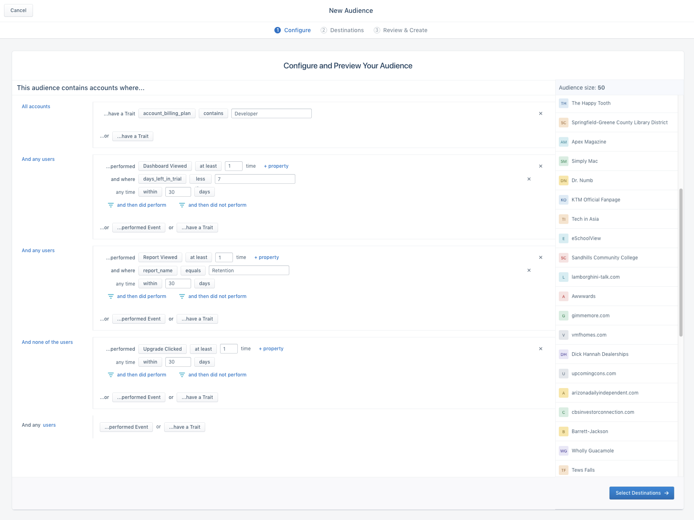The width and height of the screenshot is (694, 520).
Task: Remove the days_left_in_trial property filter
Action: click(529, 179)
